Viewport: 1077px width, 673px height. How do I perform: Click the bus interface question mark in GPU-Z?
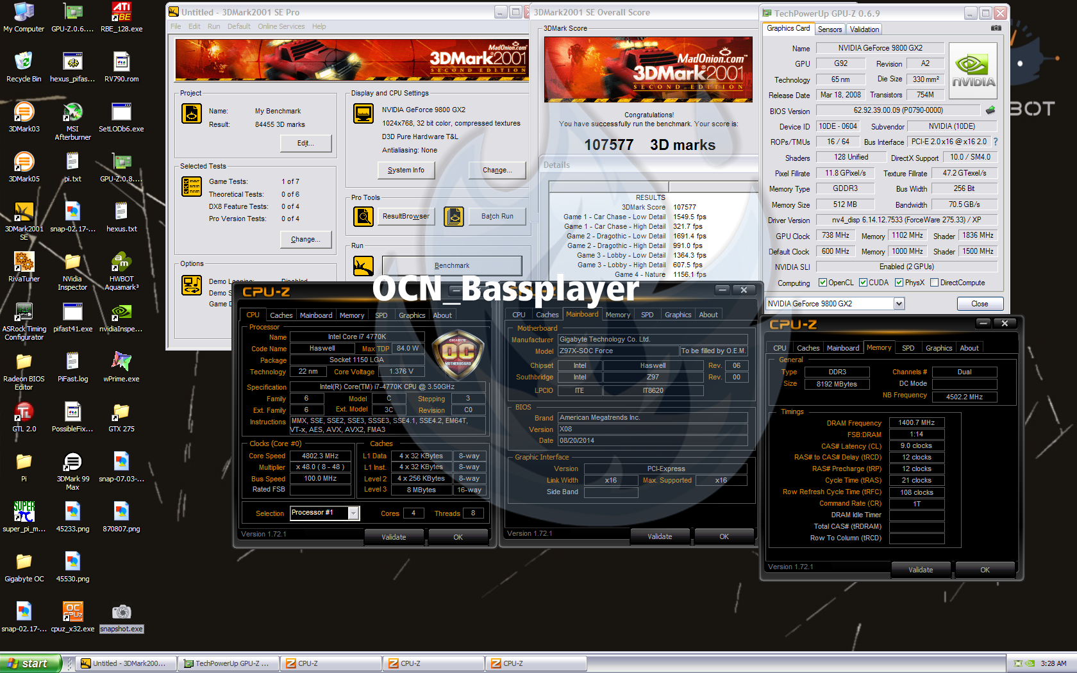pyautogui.click(x=996, y=142)
